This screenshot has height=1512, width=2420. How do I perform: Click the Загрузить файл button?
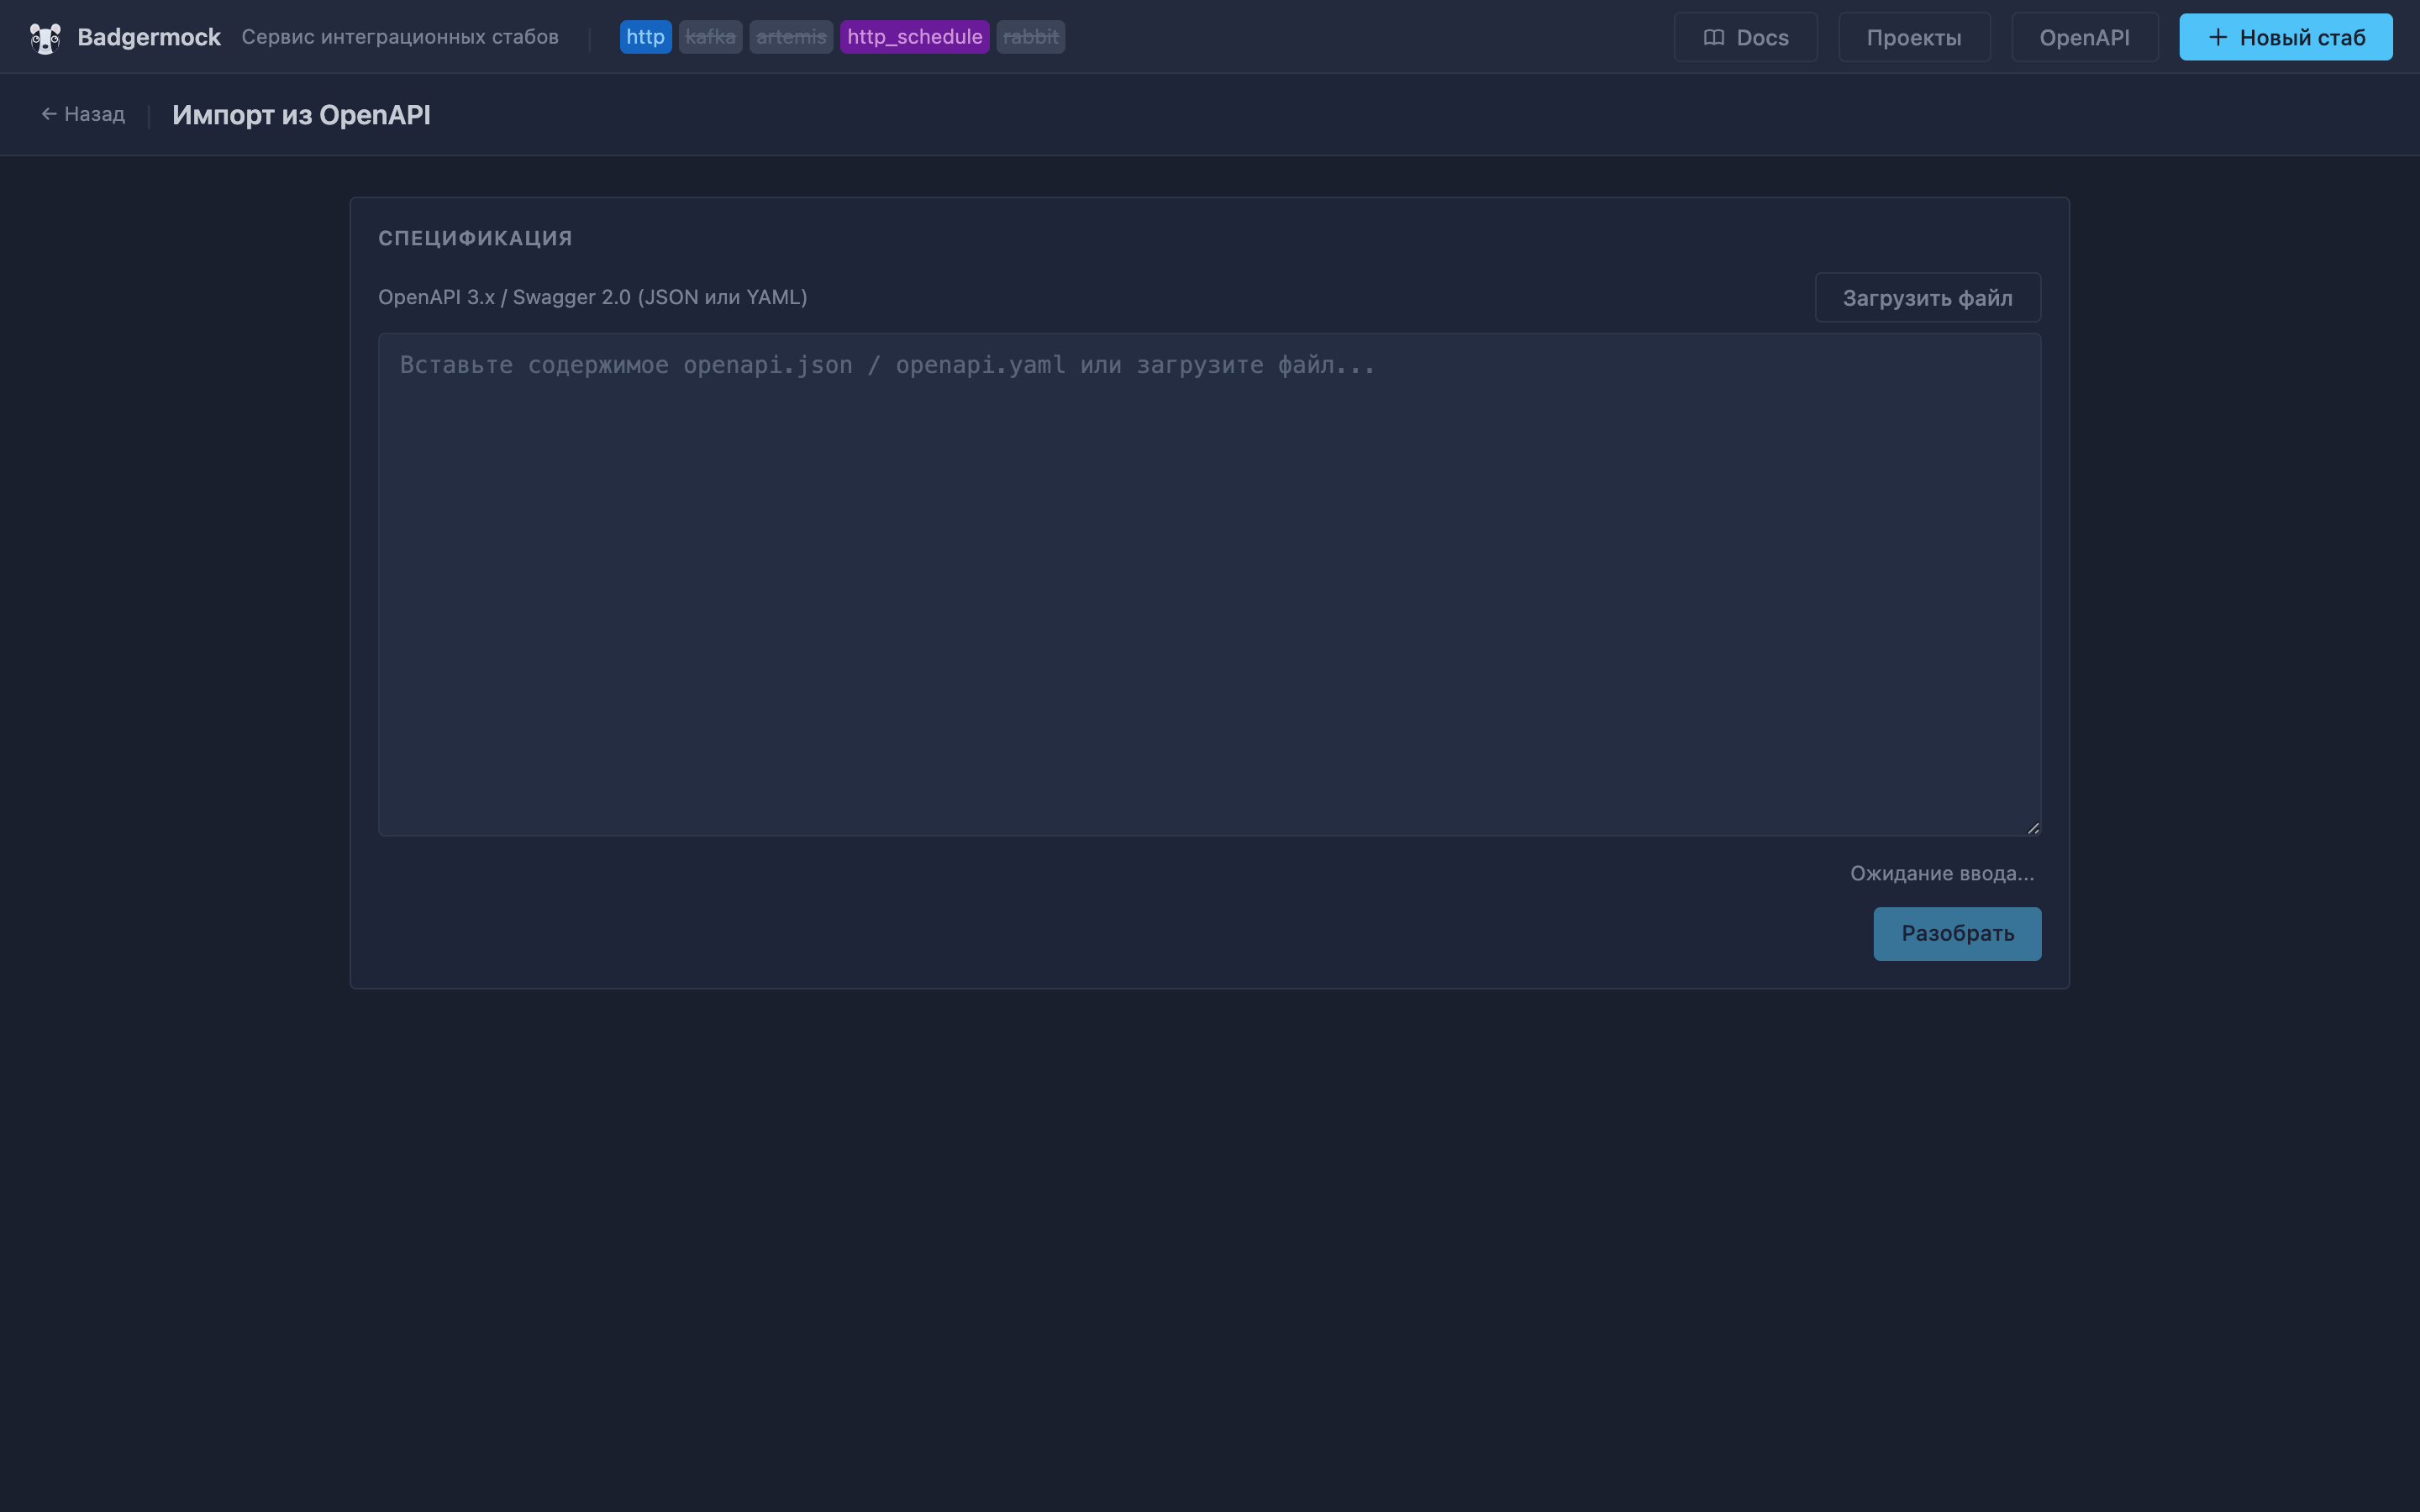click(1926, 297)
